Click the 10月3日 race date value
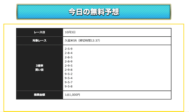 coord(70,32)
